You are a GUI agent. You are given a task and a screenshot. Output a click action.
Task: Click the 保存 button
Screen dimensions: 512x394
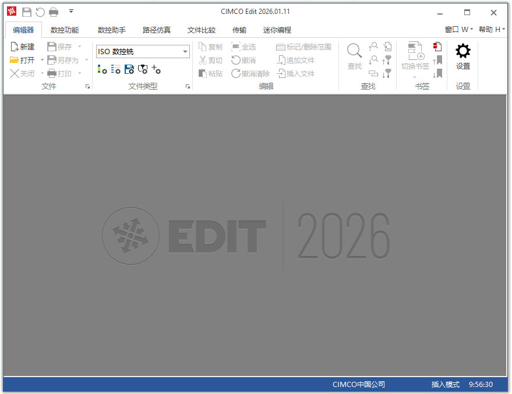(x=60, y=47)
